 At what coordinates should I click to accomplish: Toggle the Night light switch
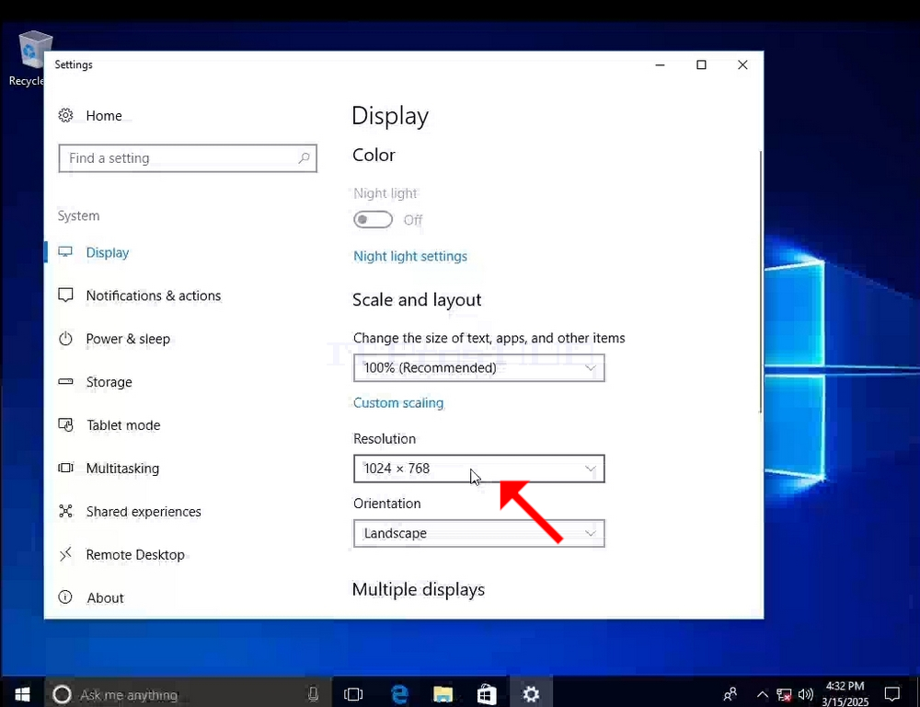(x=374, y=220)
